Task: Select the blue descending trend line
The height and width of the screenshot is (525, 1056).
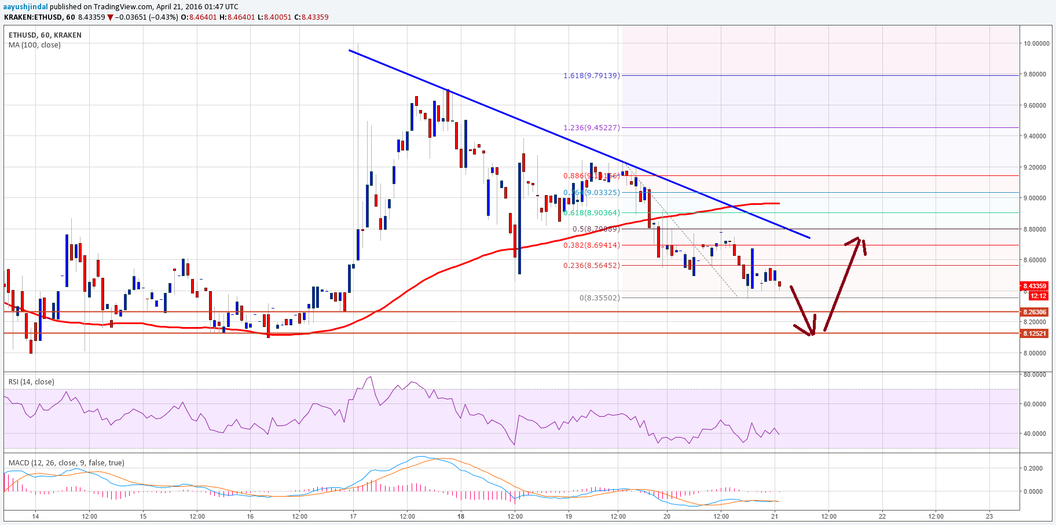Action: (579, 144)
